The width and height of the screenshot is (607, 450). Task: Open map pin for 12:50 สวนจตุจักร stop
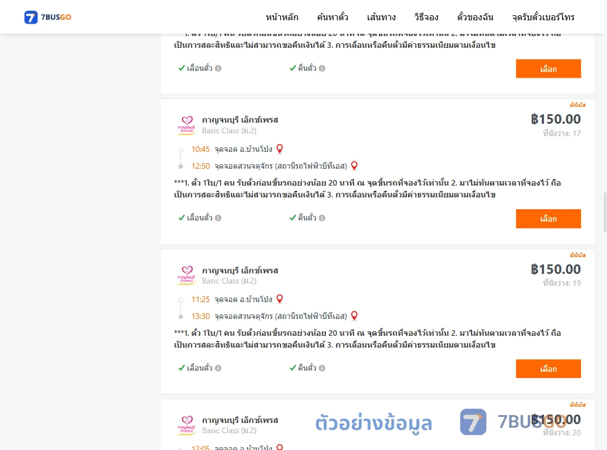pos(354,165)
